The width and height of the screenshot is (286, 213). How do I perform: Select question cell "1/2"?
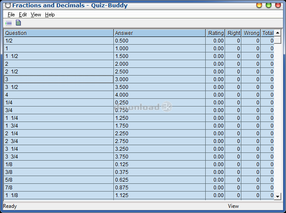point(59,41)
